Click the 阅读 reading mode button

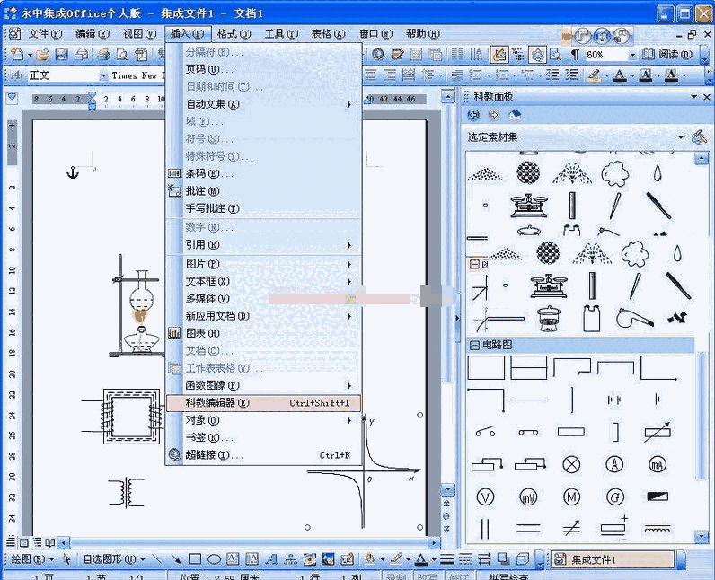point(667,55)
